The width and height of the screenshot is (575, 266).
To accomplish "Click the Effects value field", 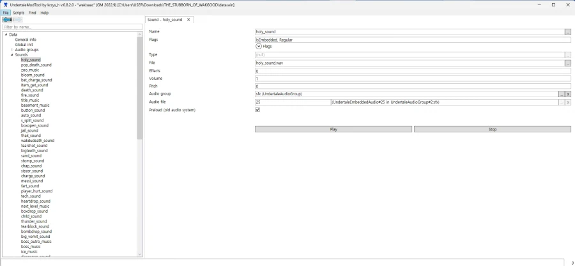I will [413, 71].
